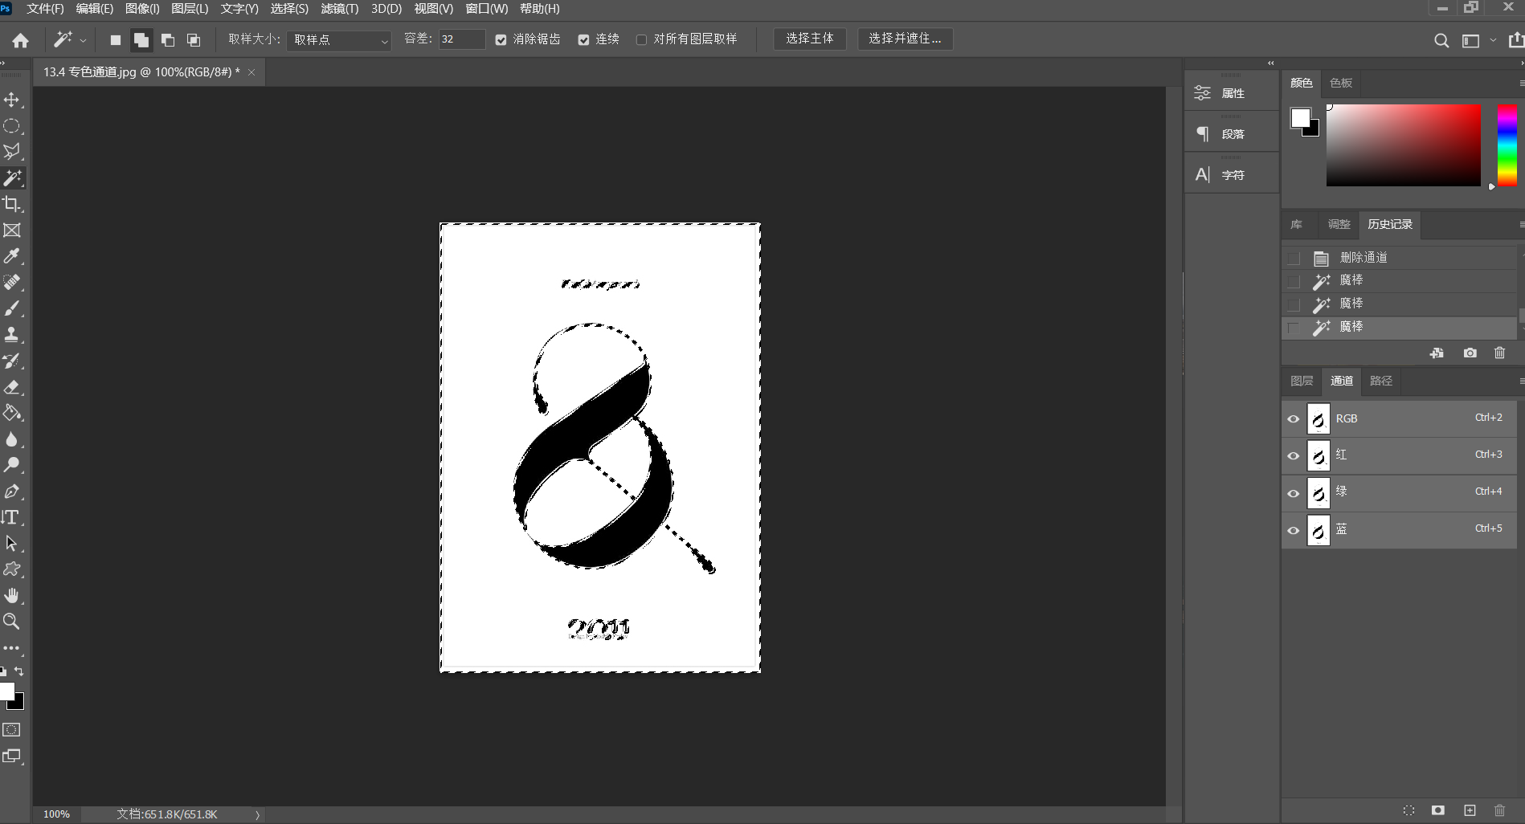Toggle the anti-alias checkbox
Screen dimensions: 1525x824
tap(501, 39)
